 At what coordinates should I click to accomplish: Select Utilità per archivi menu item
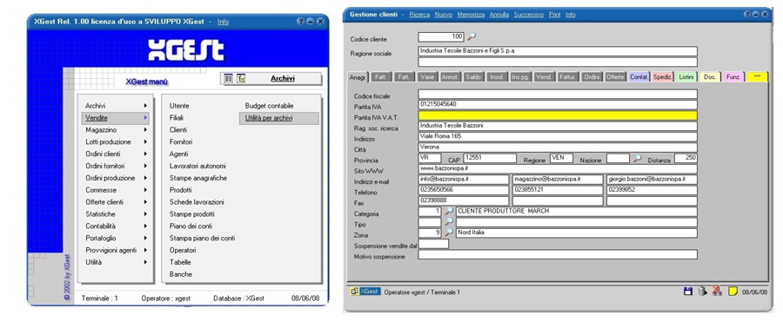(x=278, y=118)
